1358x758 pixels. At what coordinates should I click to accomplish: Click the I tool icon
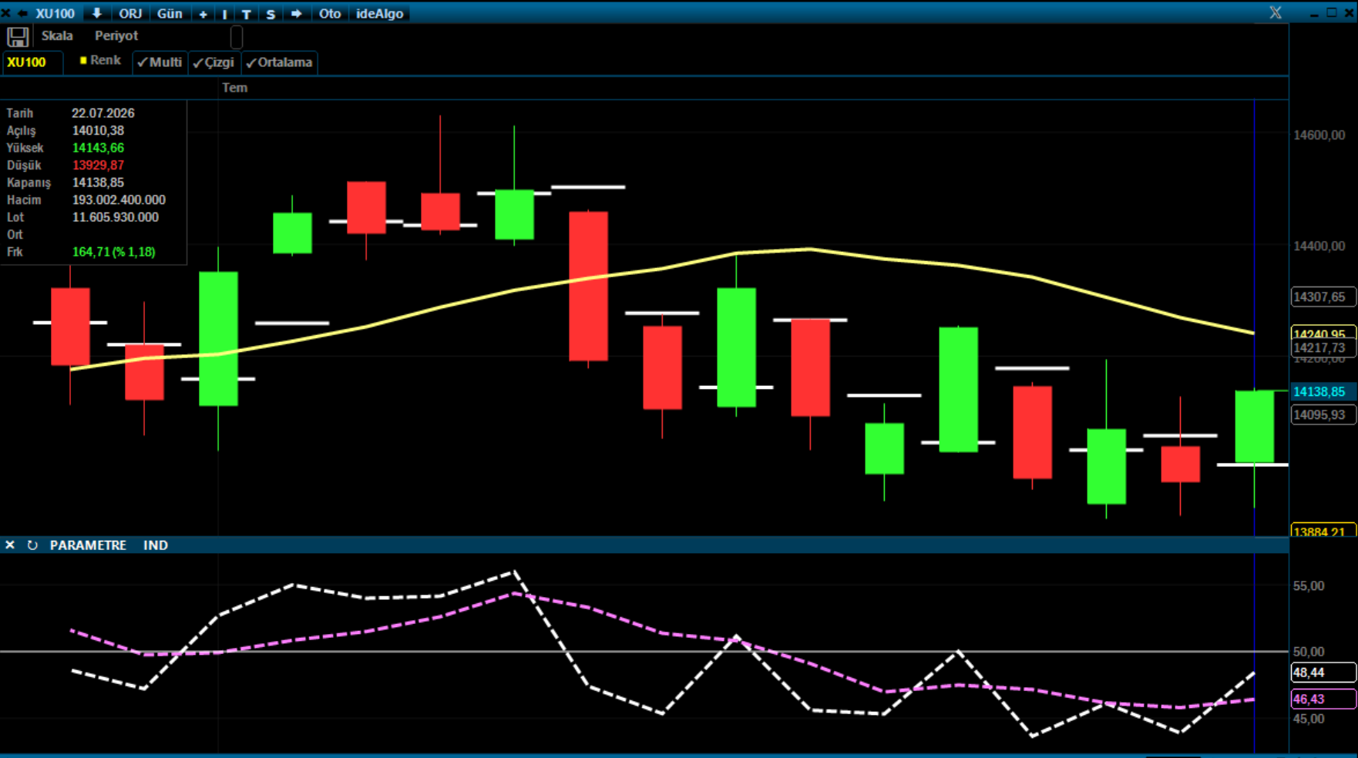point(224,14)
